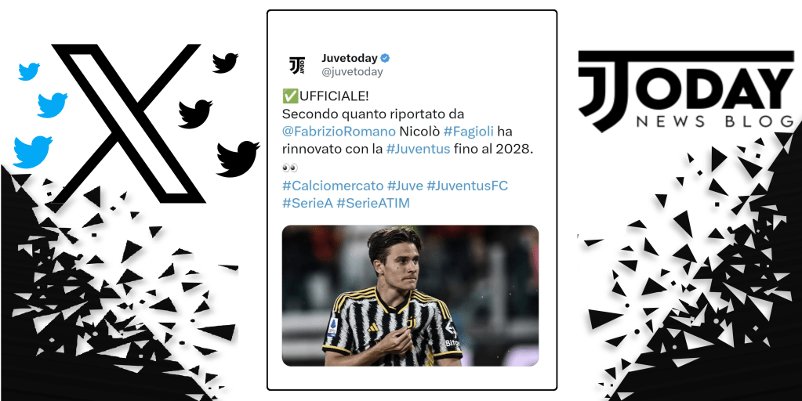Click the eyes emoji in the tweet
This screenshot has height=401, width=802.
coord(289,168)
